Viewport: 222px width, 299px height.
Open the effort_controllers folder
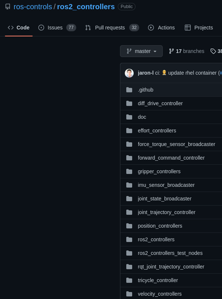pyautogui.click(x=157, y=131)
